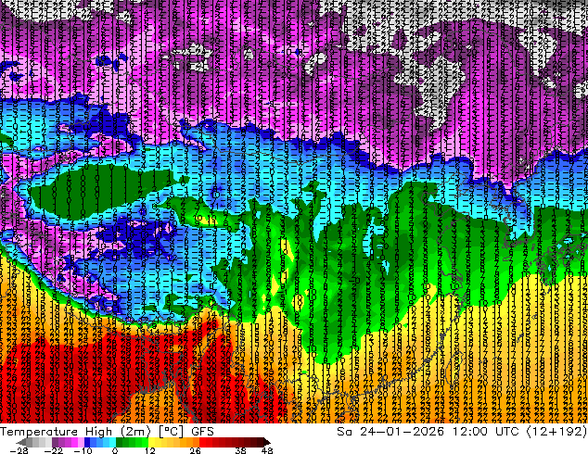Click the "38" legend label
Screen dimensions: 588x454
(x=240, y=450)
